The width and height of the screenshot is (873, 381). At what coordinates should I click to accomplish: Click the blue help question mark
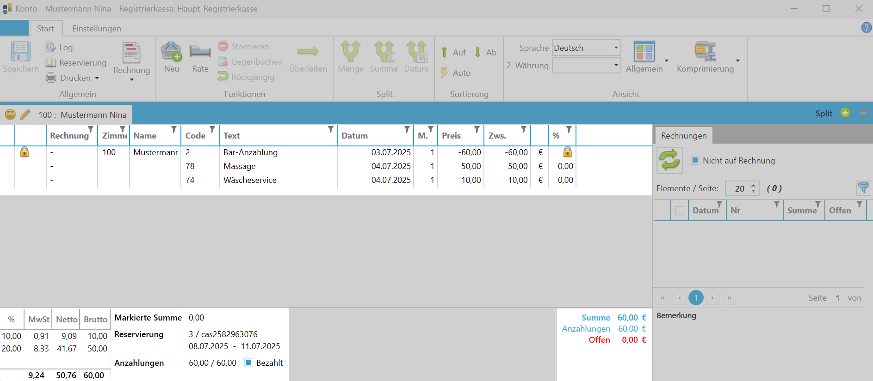866,28
